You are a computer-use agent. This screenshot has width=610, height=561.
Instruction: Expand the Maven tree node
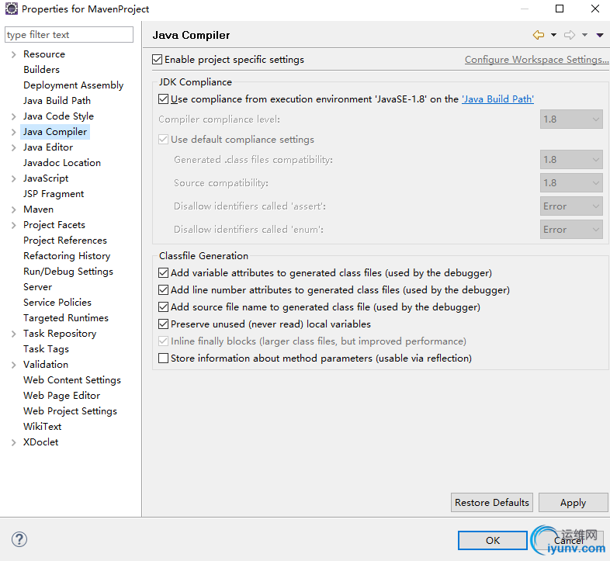14,210
